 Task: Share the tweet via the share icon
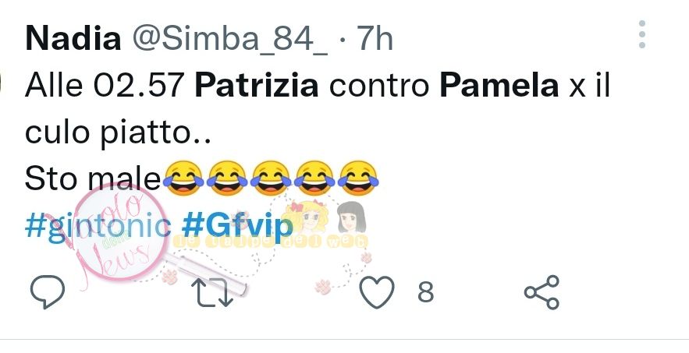tap(542, 292)
